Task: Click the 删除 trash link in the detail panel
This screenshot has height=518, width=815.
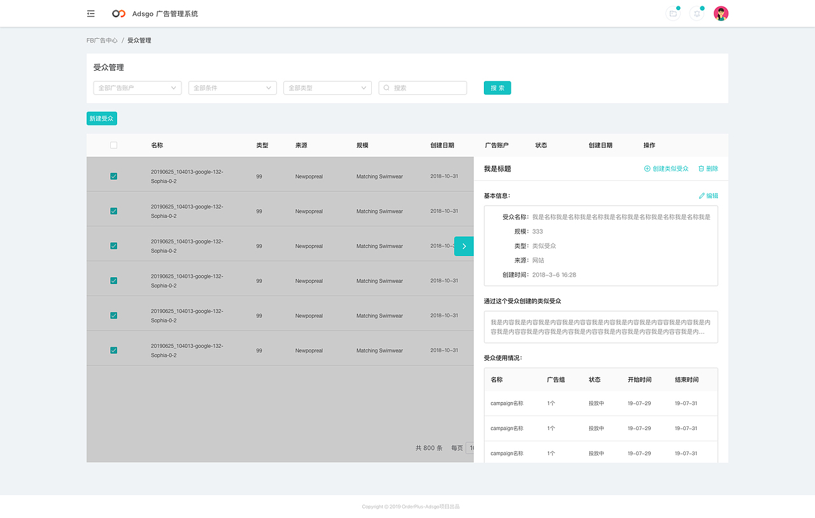Action: 708,169
